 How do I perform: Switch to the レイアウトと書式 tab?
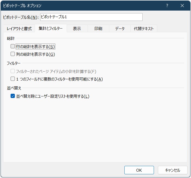click(19, 29)
